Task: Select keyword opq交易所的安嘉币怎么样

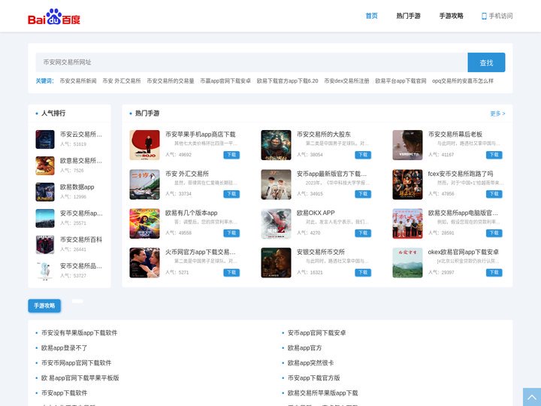Action: (x=463, y=80)
